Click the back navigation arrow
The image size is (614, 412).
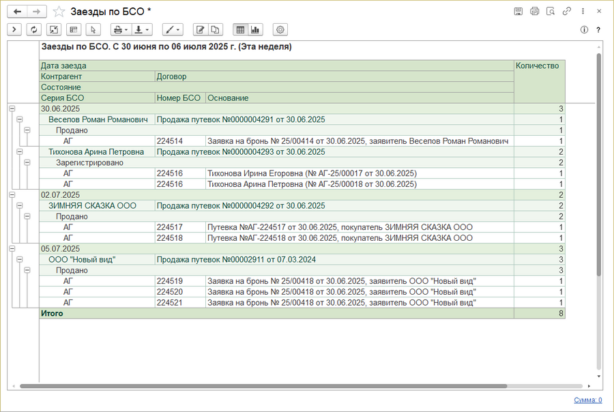tap(18, 12)
